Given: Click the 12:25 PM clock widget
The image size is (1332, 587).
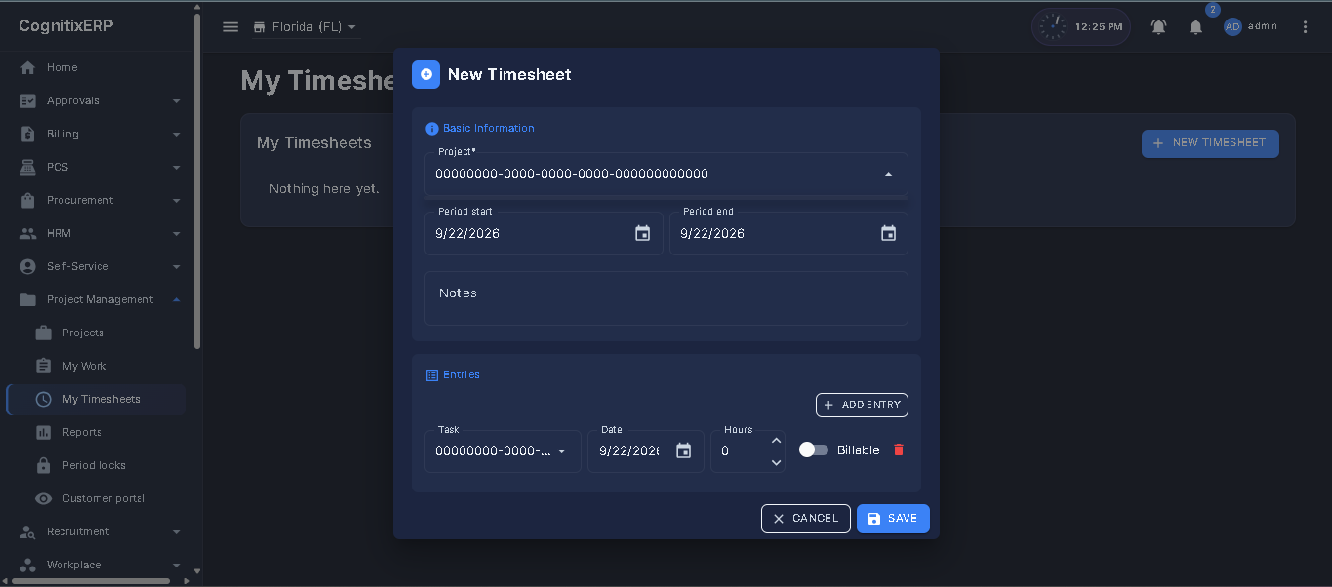Looking at the screenshot, I should pos(1081,27).
